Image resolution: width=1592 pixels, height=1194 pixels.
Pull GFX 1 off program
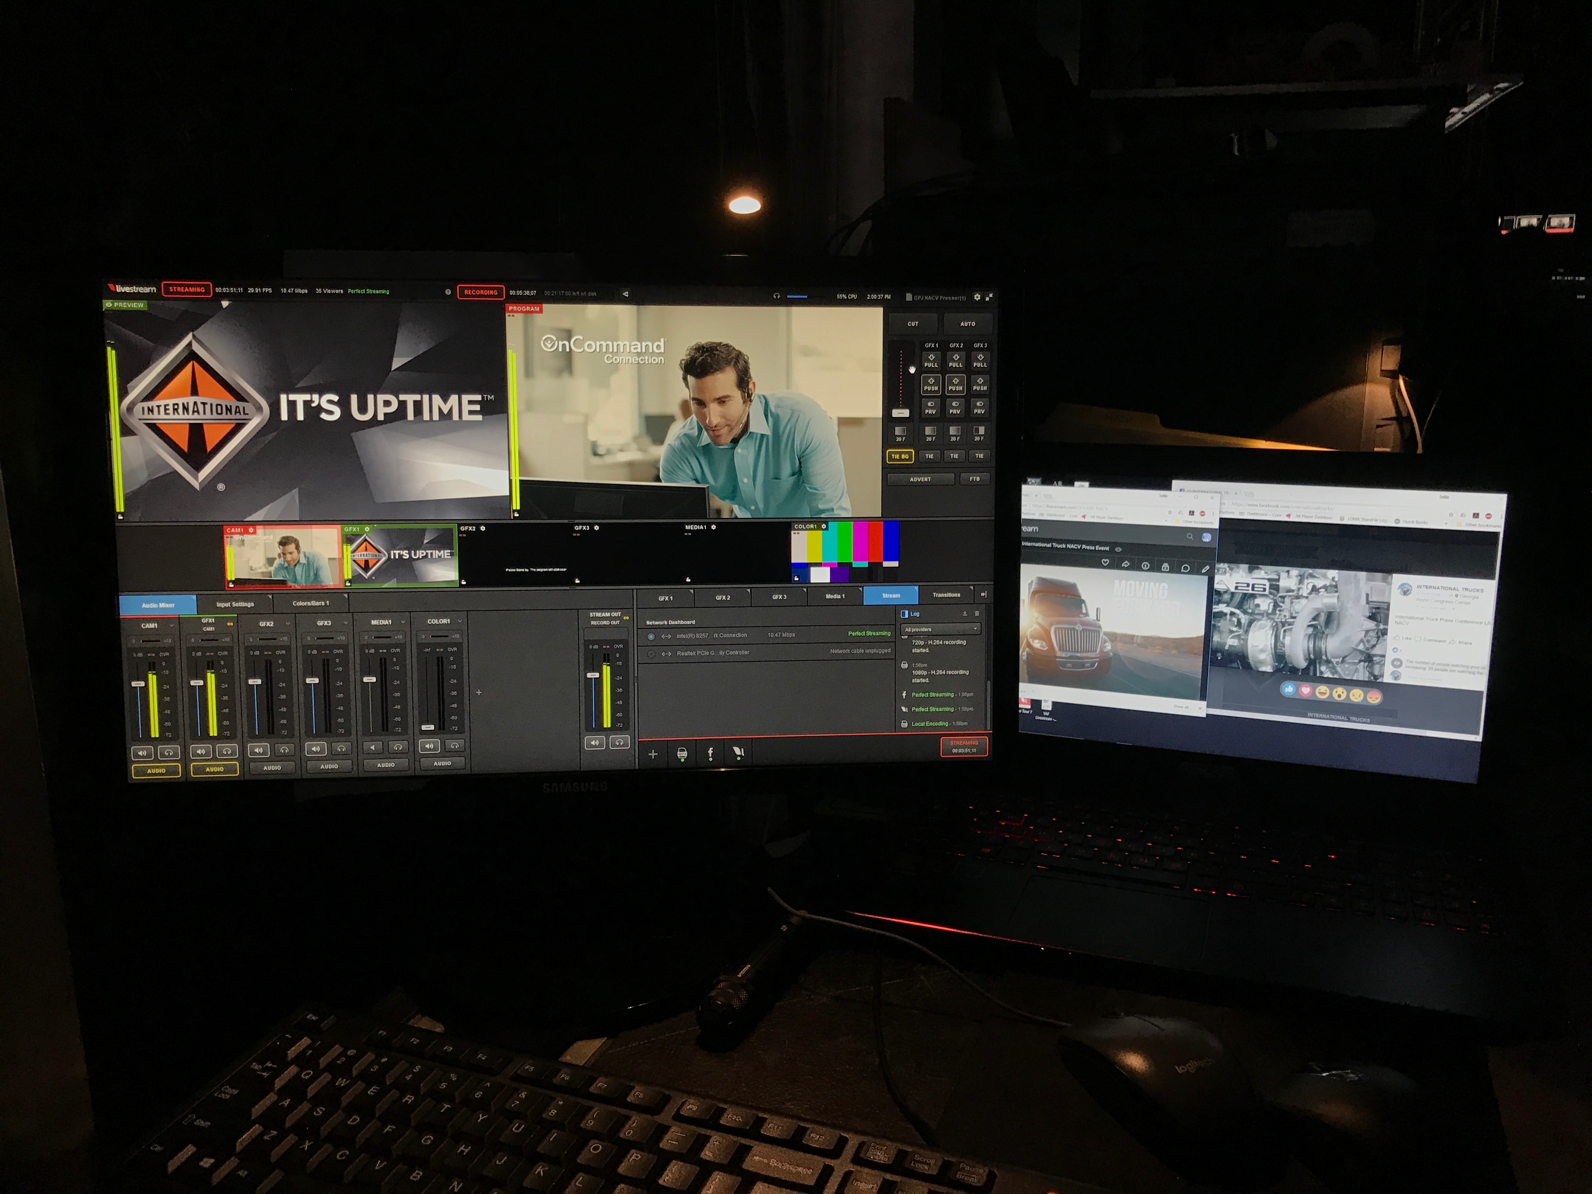[x=931, y=360]
